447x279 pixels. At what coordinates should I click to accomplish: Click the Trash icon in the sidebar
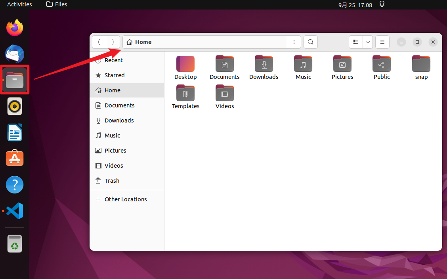(111, 181)
